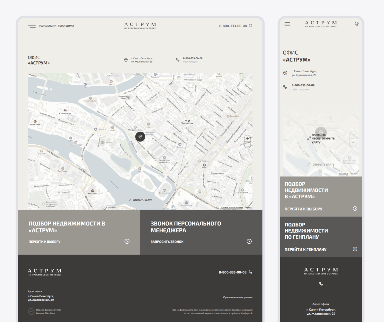Screen dimensions: 384x322
Task: Click «Перейти к генплану» in mobile card
Action: coord(305,249)
